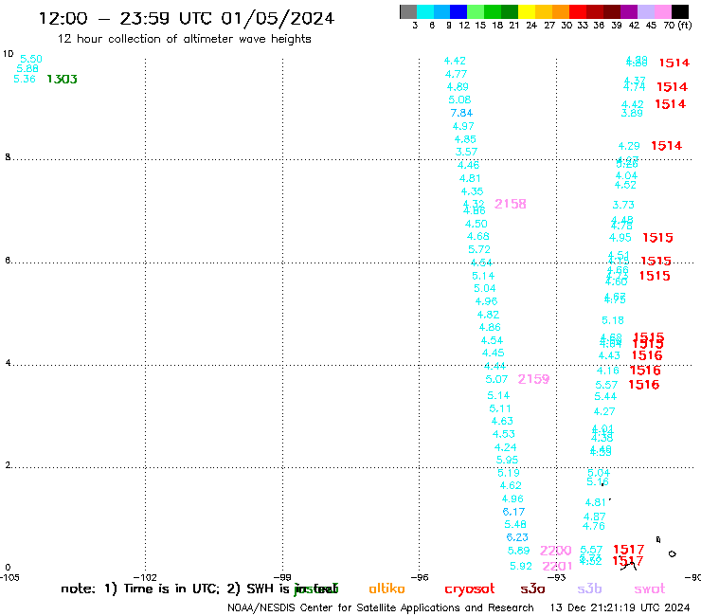The height and width of the screenshot is (616, 701).
Task: Click the pink time stamp '2201'
Action: click(x=558, y=567)
